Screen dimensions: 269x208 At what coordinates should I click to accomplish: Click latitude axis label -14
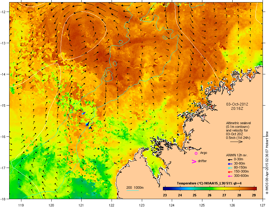pyautogui.click(x=3, y=74)
